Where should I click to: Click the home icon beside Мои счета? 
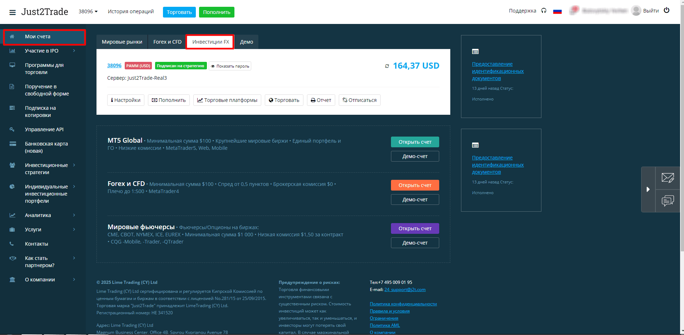(x=12, y=36)
